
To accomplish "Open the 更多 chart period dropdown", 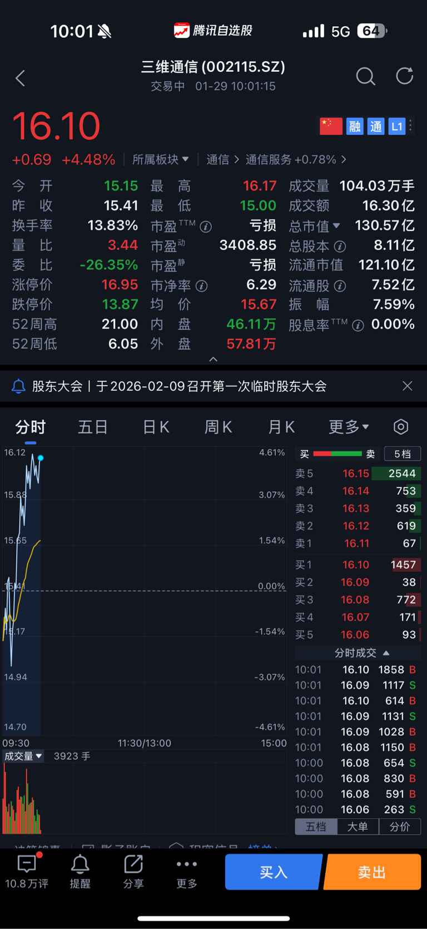I will (349, 427).
